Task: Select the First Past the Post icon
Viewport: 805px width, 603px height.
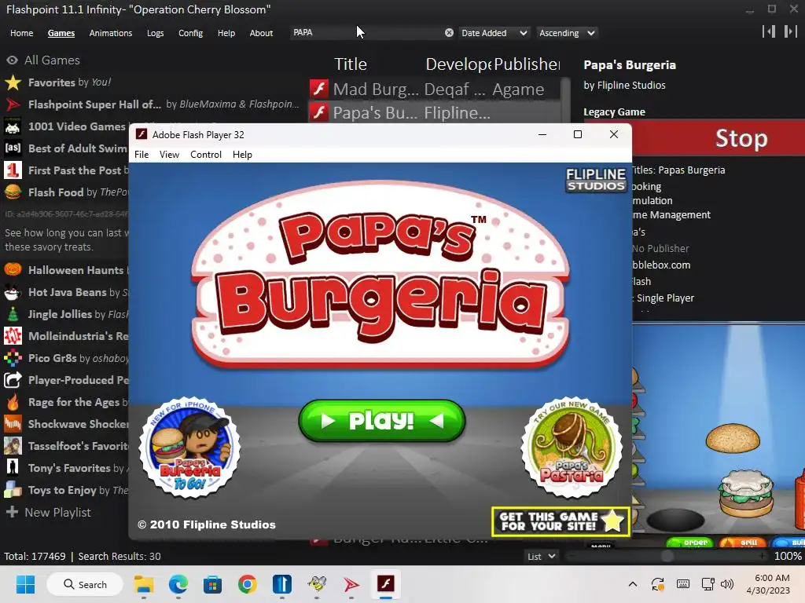Action: (x=13, y=170)
